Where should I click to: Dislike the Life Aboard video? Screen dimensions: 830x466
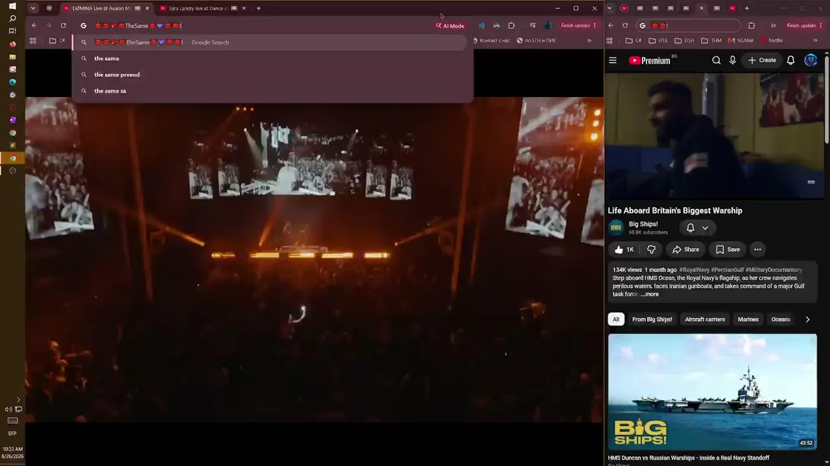point(652,249)
